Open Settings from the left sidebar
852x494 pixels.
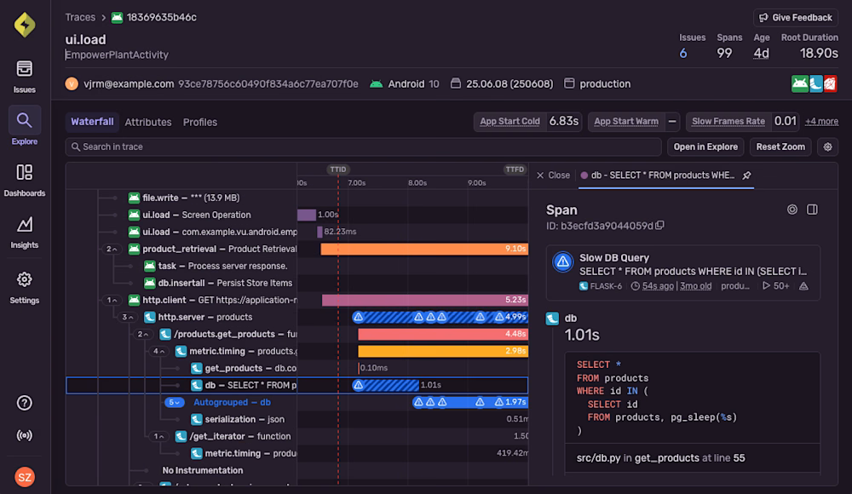click(x=25, y=287)
